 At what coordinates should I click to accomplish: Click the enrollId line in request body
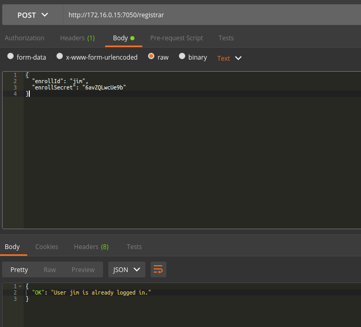pos(60,81)
